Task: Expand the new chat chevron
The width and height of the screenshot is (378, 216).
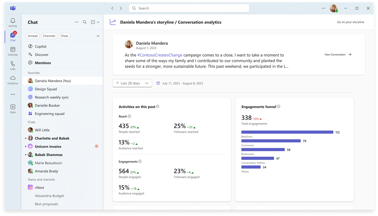Action: pos(98,22)
